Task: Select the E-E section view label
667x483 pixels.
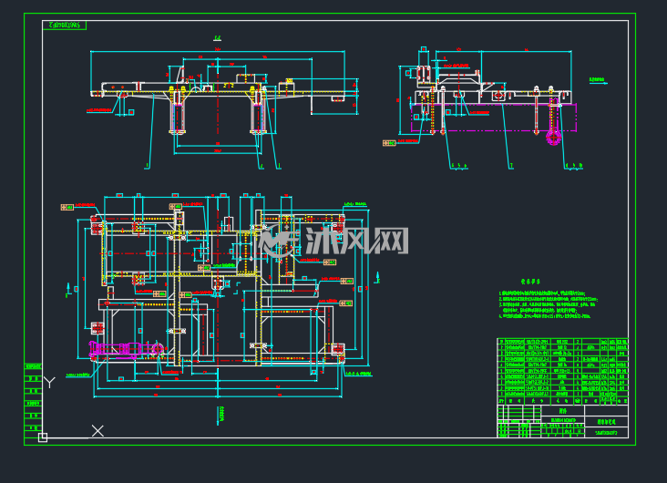Action: (218, 38)
